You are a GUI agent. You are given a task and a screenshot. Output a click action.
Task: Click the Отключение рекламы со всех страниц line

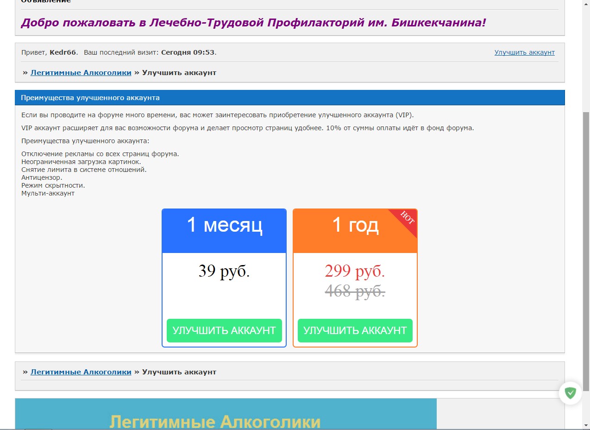pos(100,154)
